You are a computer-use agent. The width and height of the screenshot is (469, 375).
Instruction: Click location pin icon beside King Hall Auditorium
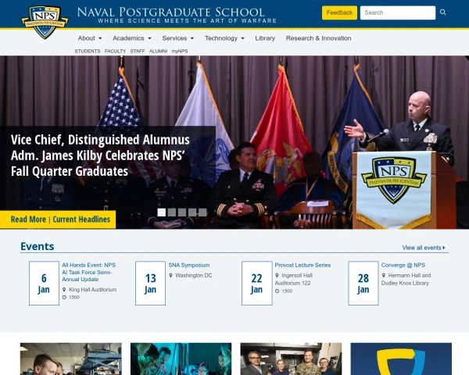click(x=64, y=290)
